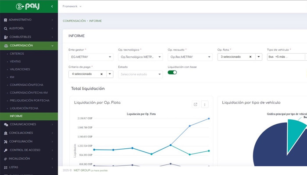Open the Estado dropdown
Viewport: 307px width, 175px height.
140,74
